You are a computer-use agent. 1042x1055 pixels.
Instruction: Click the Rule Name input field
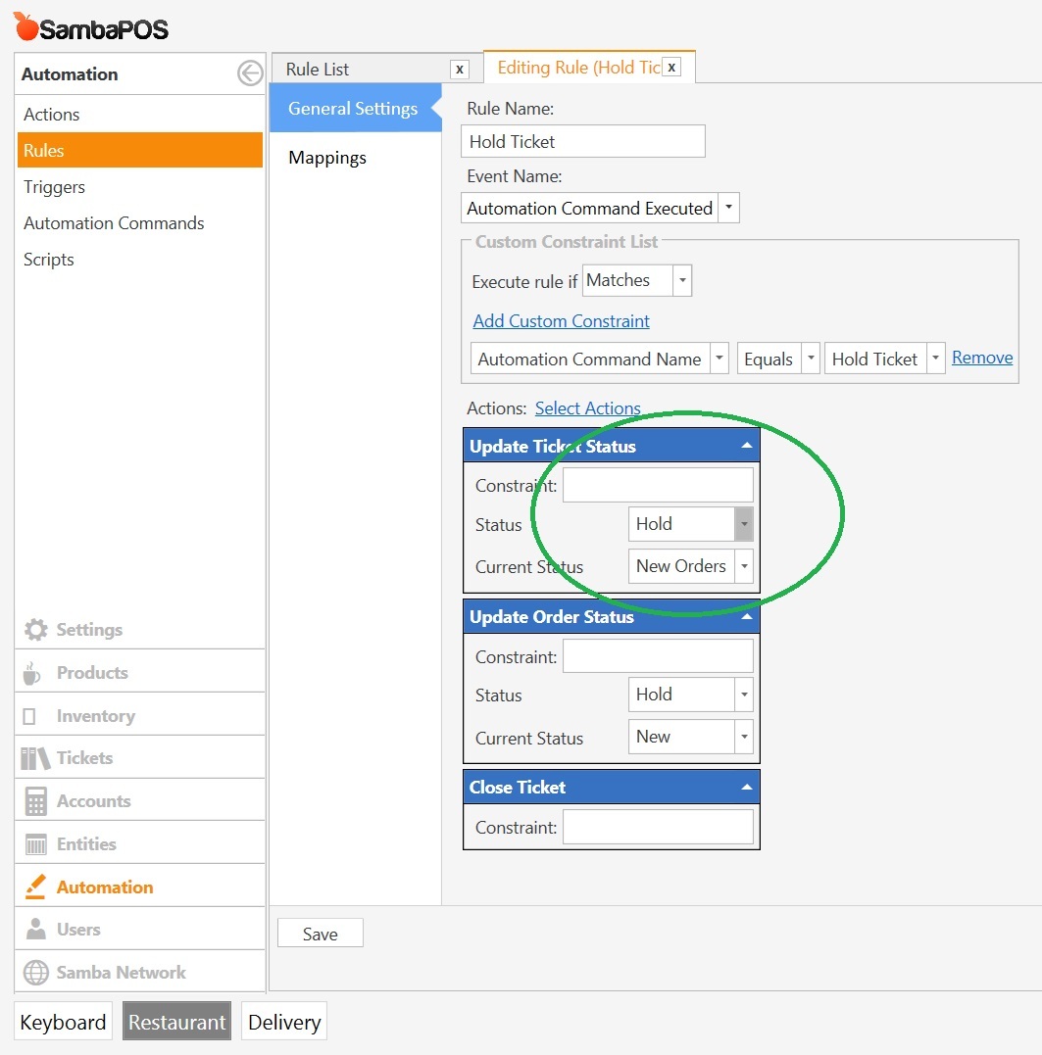click(x=583, y=141)
